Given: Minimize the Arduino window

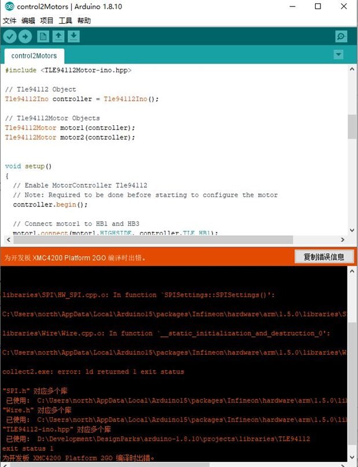Looking at the screenshot, I should pos(293,6).
